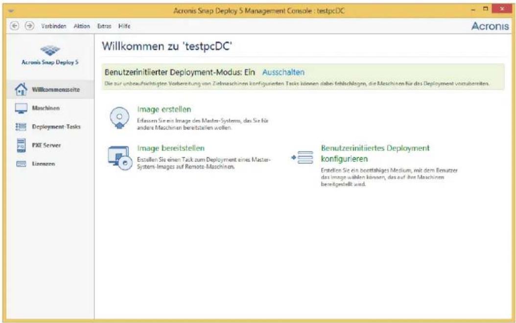Click the 'Acronis Snap Deploy 5' sidebar label
Viewport: 516px width, 323px height.
click(50, 62)
